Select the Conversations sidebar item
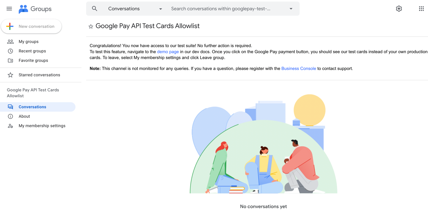The height and width of the screenshot is (213, 428). (x=33, y=107)
